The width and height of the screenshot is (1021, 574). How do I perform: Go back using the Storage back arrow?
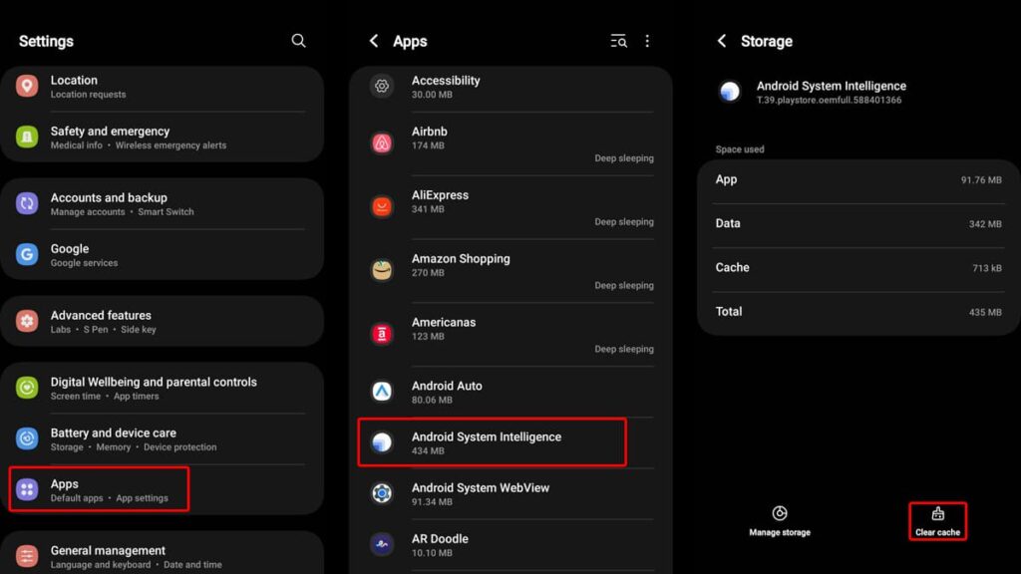(x=722, y=41)
